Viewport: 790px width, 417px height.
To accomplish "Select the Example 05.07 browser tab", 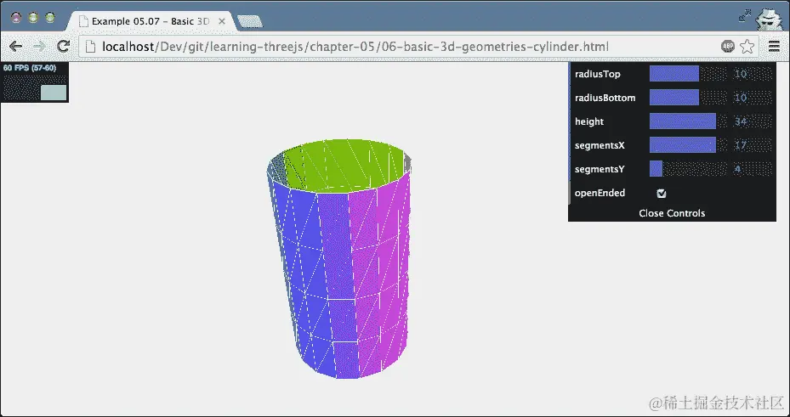I will (x=151, y=21).
